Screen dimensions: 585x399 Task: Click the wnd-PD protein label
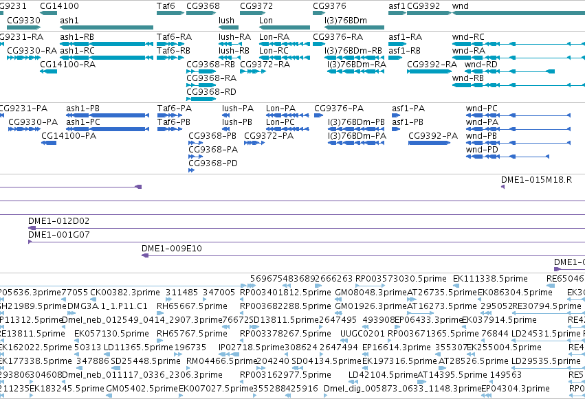(x=482, y=150)
